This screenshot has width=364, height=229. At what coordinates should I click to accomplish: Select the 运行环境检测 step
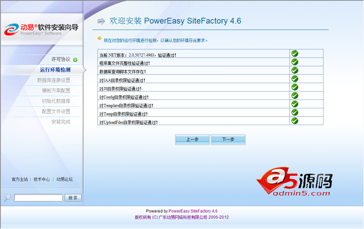click(55, 70)
